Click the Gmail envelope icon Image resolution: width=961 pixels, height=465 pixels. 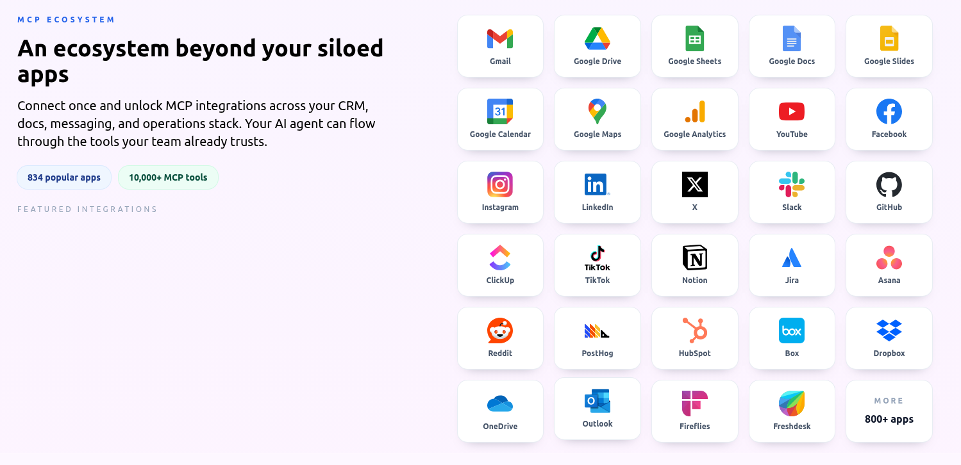pyautogui.click(x=500, y=39)
